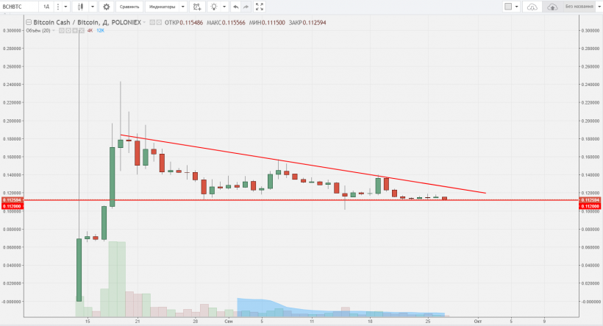Screen dimensions: 603x326
Task: Open the 1Д timeframe selector
Action: coord(46,7)
